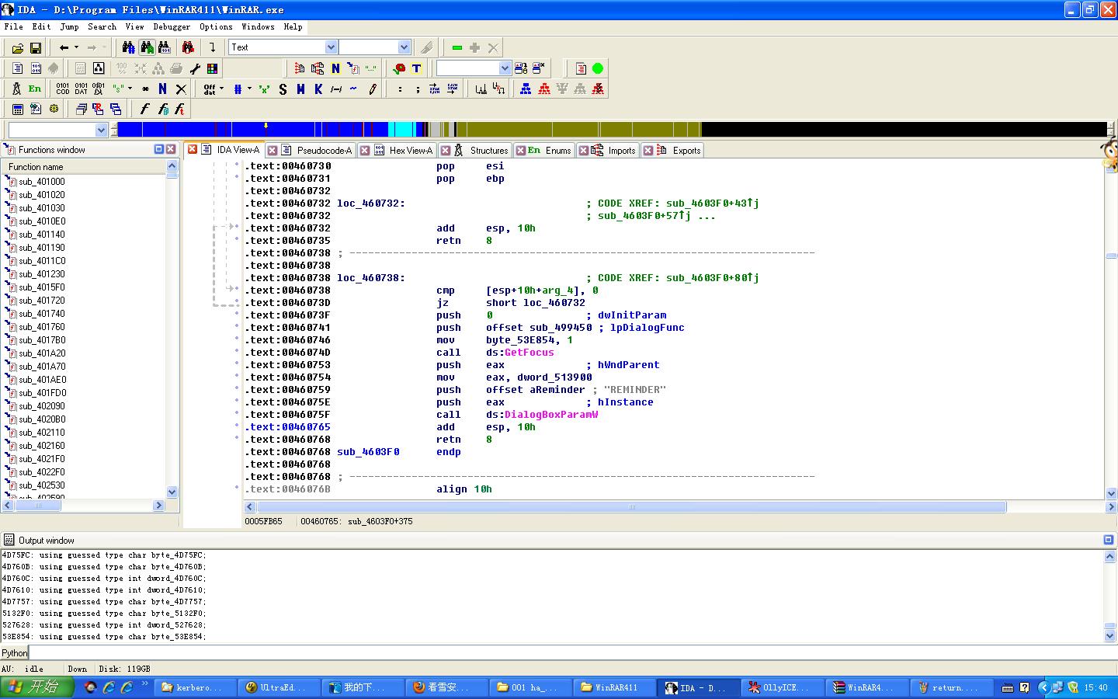Open the calculator tool icon
1118x699 pixels.
tap(17, 110)
